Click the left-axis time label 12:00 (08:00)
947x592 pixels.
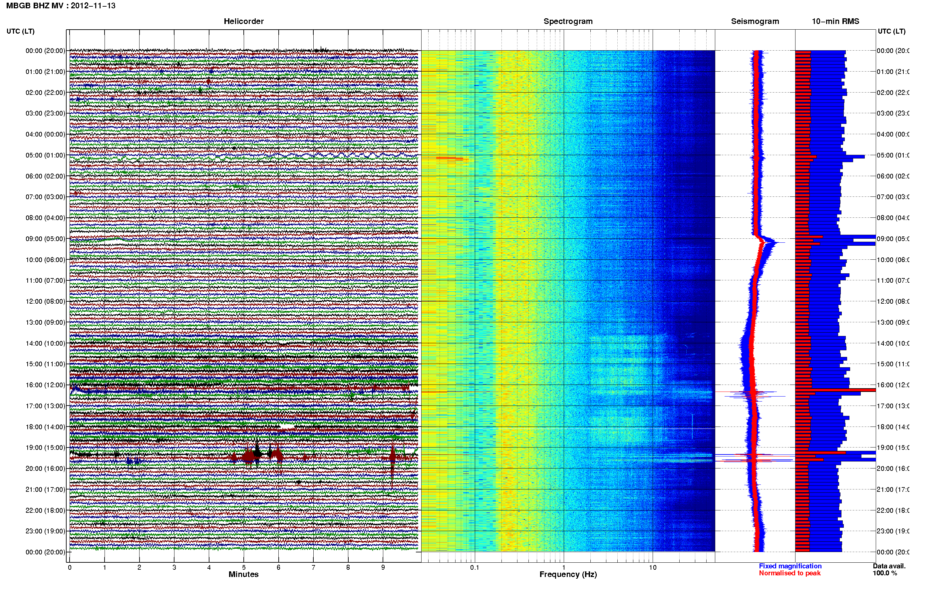45,301
